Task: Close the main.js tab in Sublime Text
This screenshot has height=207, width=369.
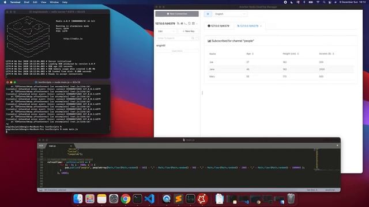Action: [71, 146]
